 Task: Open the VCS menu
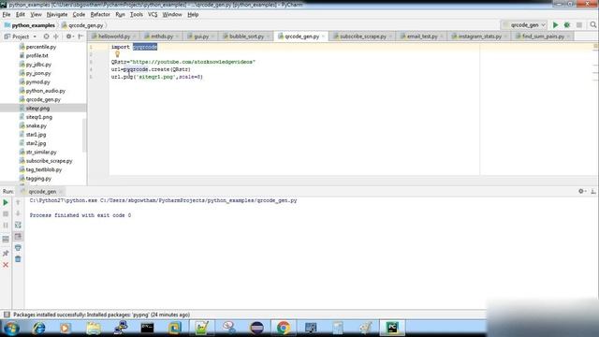tap(153, 15)
